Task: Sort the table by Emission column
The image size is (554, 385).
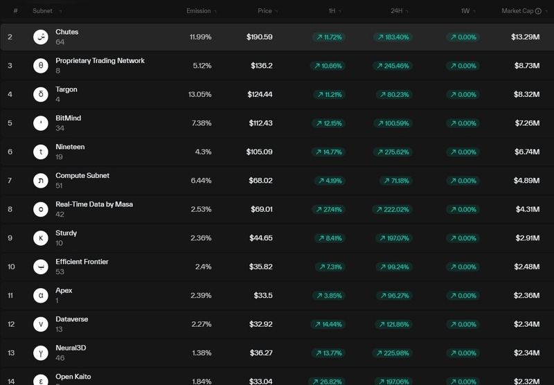Action: click(x=201, y=11)
